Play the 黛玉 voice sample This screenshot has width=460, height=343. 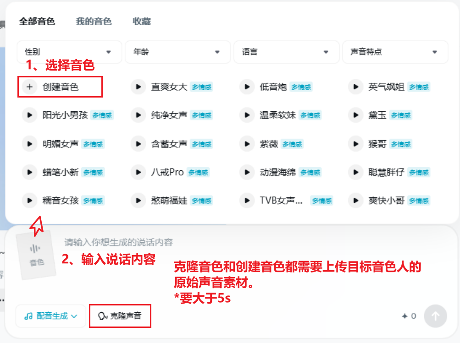pyautogui.click(x=355, y=115)
